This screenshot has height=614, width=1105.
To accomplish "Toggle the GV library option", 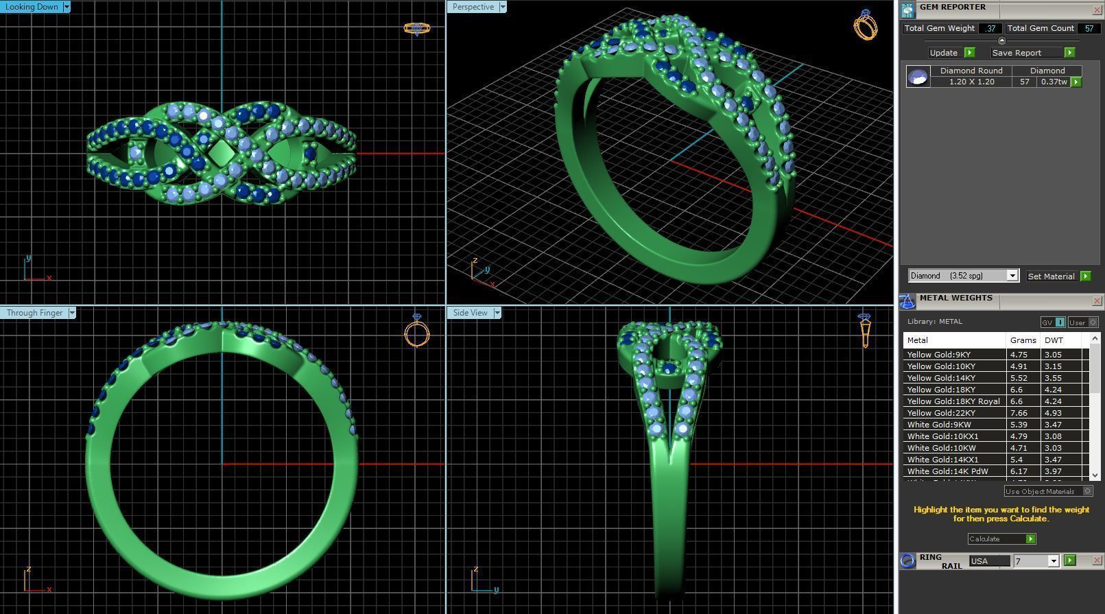I will [x=1052, y=322].
